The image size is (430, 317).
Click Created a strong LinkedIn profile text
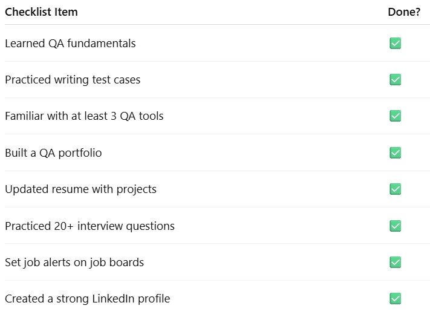pyautogui.click(x=88, y=299)
